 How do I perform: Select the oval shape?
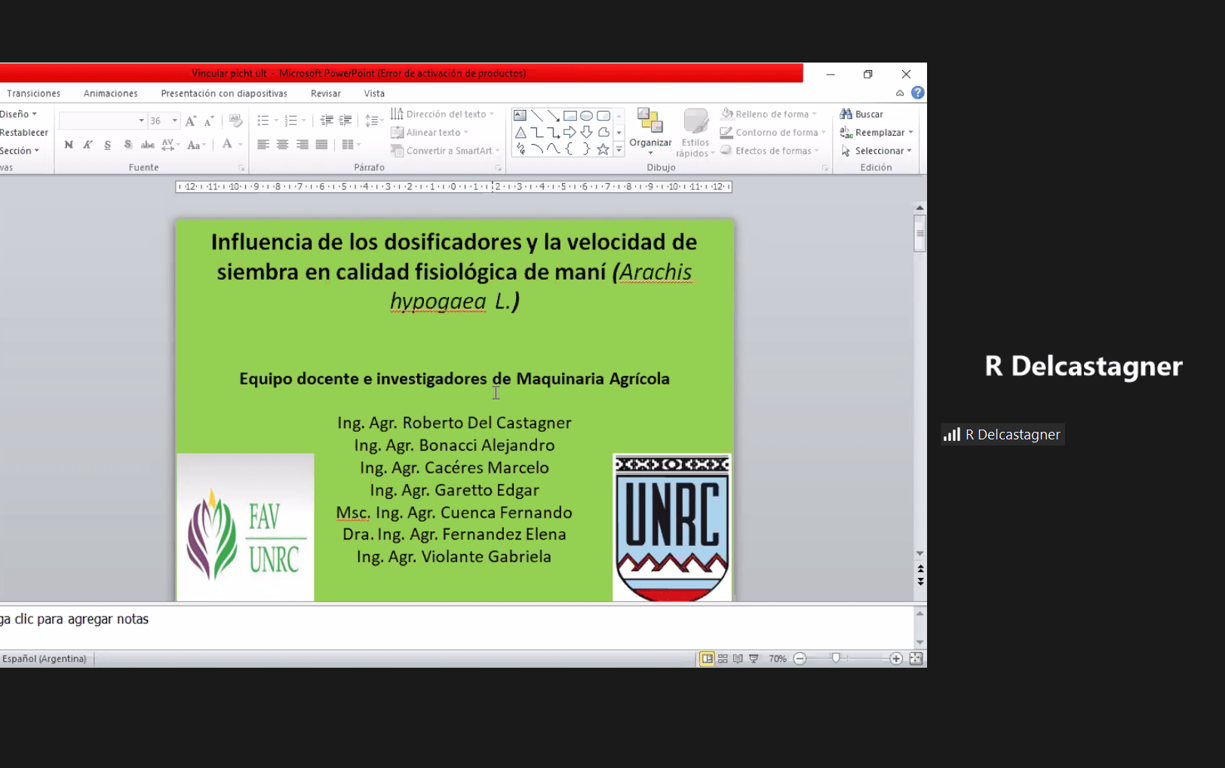[586, 115]
